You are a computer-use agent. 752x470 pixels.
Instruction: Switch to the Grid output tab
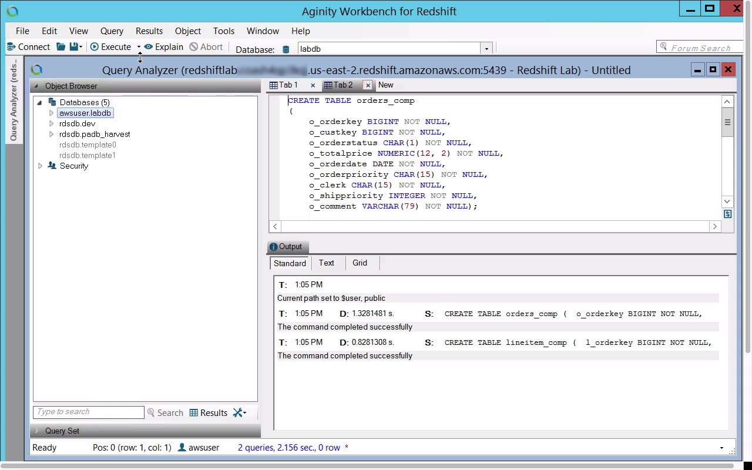pos(360,263)
